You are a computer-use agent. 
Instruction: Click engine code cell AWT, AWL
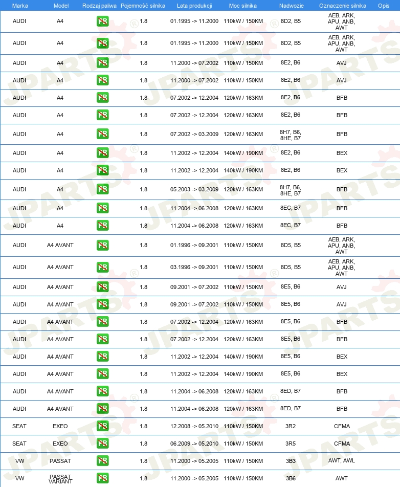tap(342, 460)
